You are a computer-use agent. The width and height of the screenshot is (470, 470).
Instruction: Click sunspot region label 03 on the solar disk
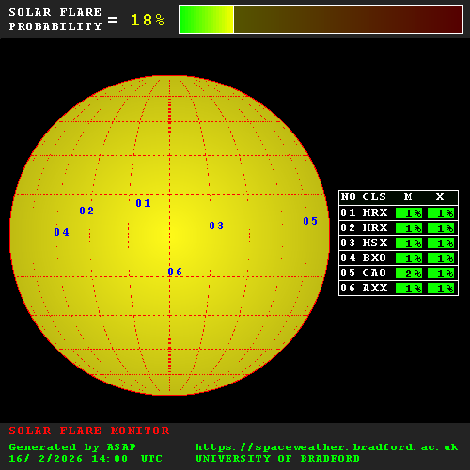coord(216,226)
